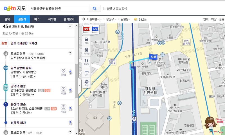
Task: Click the 김포공항역 승차 step
Action: [21, 68]
